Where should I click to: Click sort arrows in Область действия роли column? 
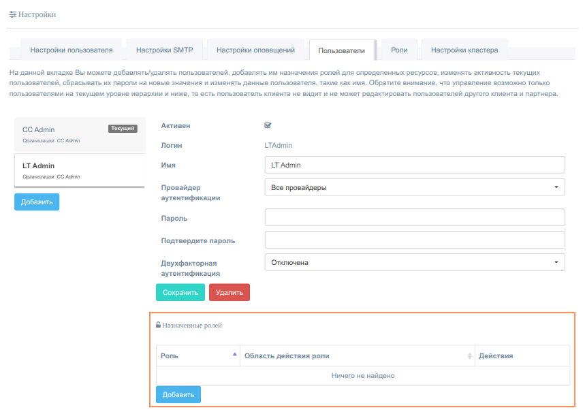469,356
